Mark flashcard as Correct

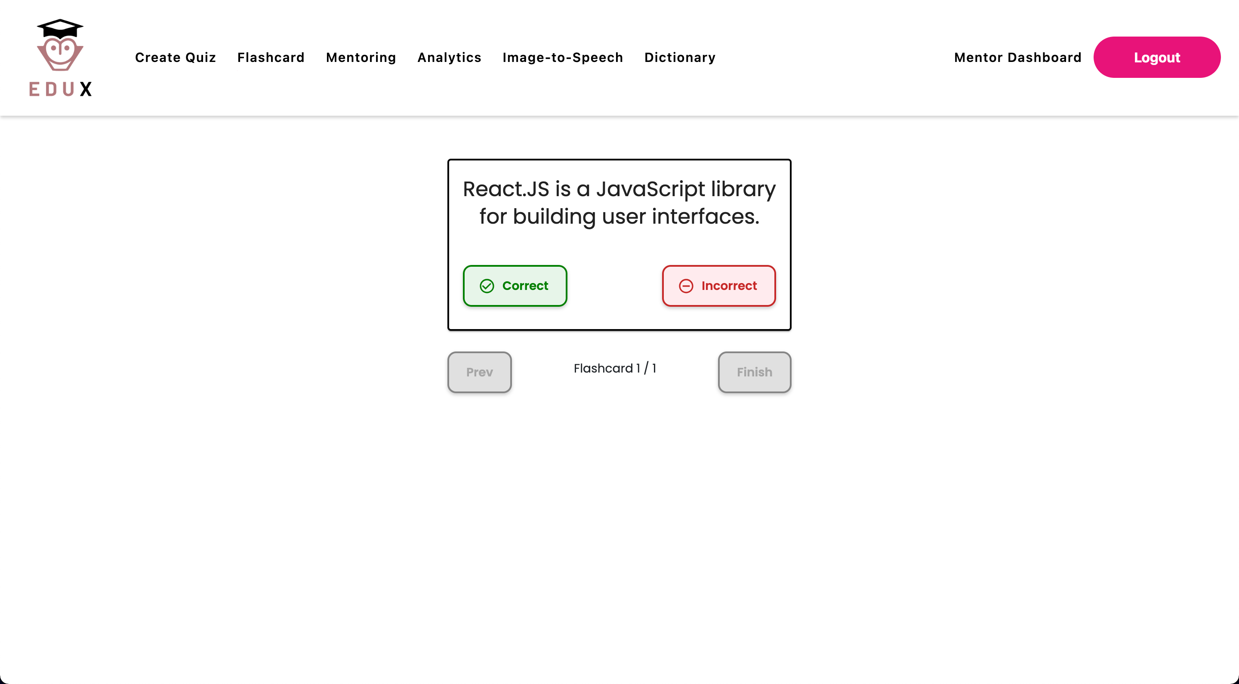point(515,286)
